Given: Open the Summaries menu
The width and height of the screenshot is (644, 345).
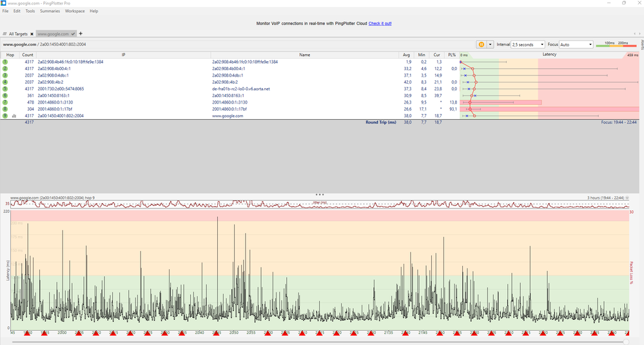Looking at the screenshot, I should click(50, 11).
